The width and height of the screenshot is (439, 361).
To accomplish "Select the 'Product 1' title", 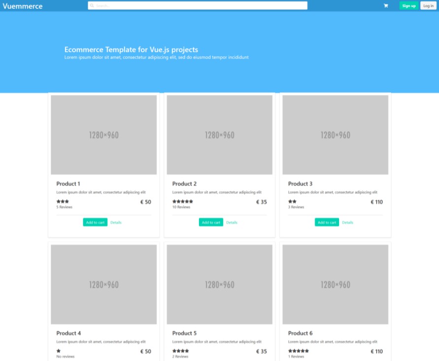I will (x=68, y=184).
